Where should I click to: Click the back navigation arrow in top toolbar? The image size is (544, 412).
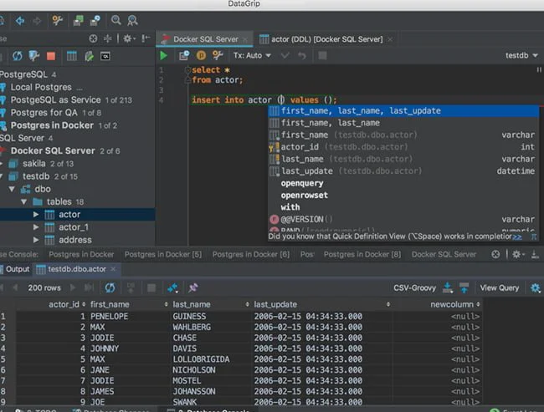(20, 21)
